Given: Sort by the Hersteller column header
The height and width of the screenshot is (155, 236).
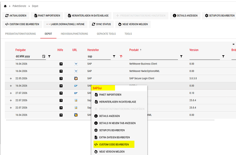Looking at the screenshot, I should coord(93,50).
